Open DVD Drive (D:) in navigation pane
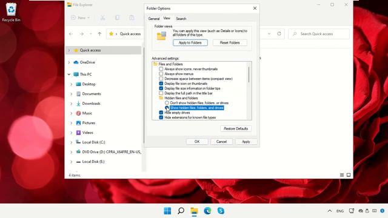Image resolution: width=388 pixels, height=218 pixels. (x=111, y=152)
